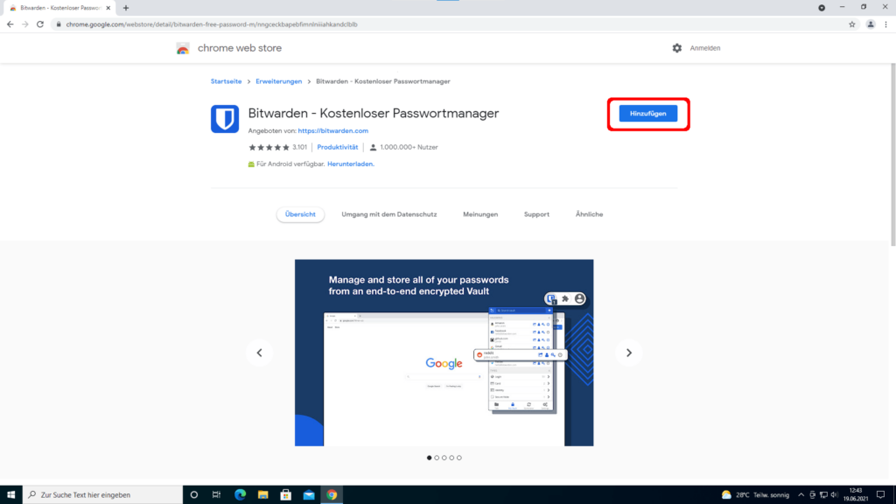896x504 pixels.
Task: Click the Bitwarden - Kostenloser Passwortmanager browser tab
Action: (x=59, y=8)
